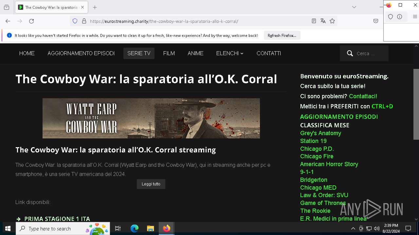The width and height of the screenshot is (419, 235).
Task: Click the taskbar search box
Action: 63,228
